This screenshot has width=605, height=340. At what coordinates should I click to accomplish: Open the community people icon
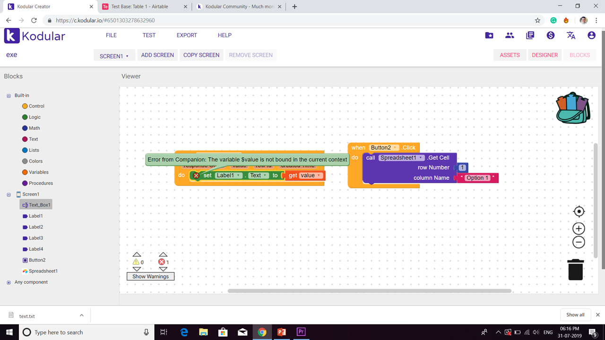tap(510, 35)
